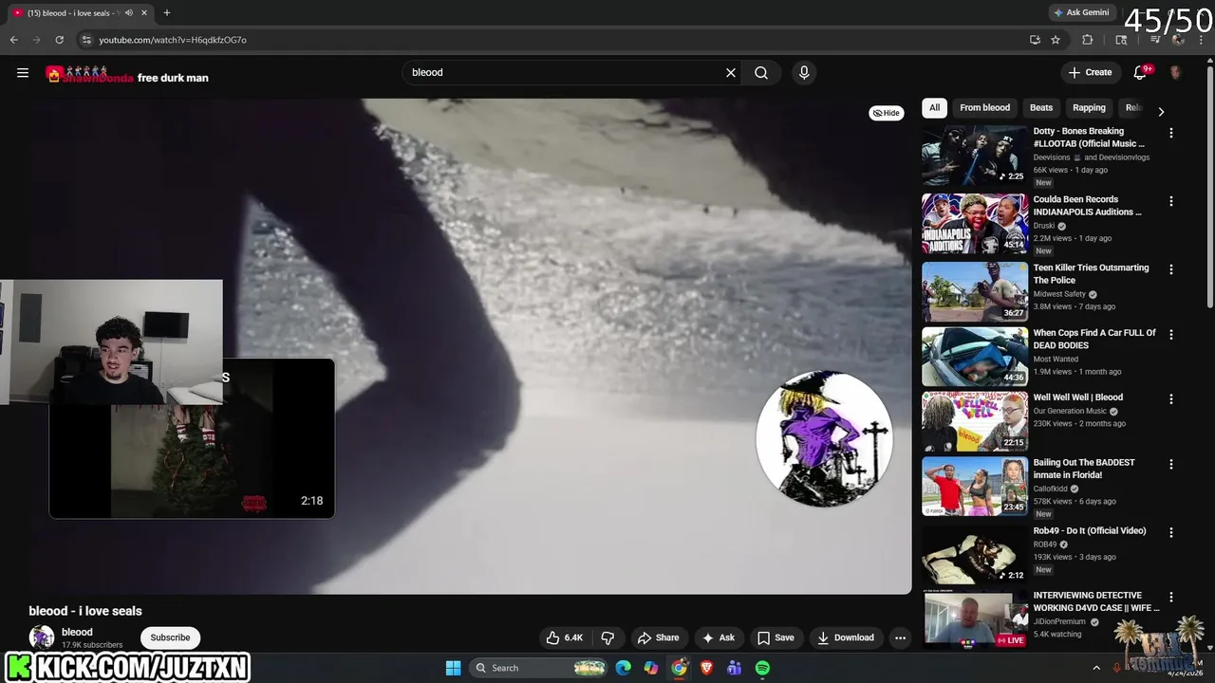
Task: Open 'Coulda Been Records' thumbnail
Action: 974,224
